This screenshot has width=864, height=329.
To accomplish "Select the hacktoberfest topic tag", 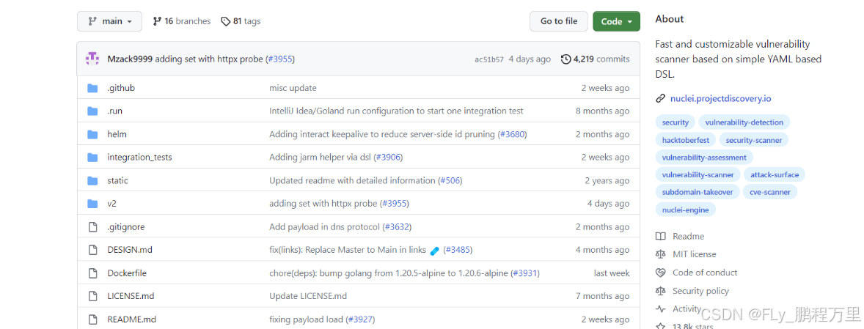I will coord(686,140).
